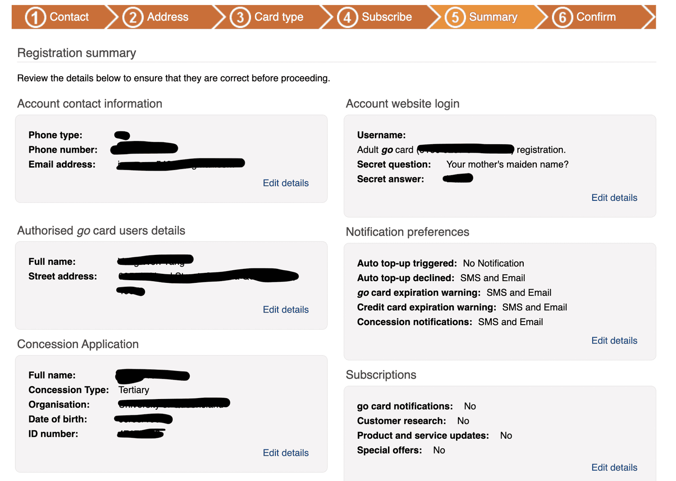Viewport: 676px width, 481px height.
Task: Click the step 2 circled number icon
Action: 133,18
